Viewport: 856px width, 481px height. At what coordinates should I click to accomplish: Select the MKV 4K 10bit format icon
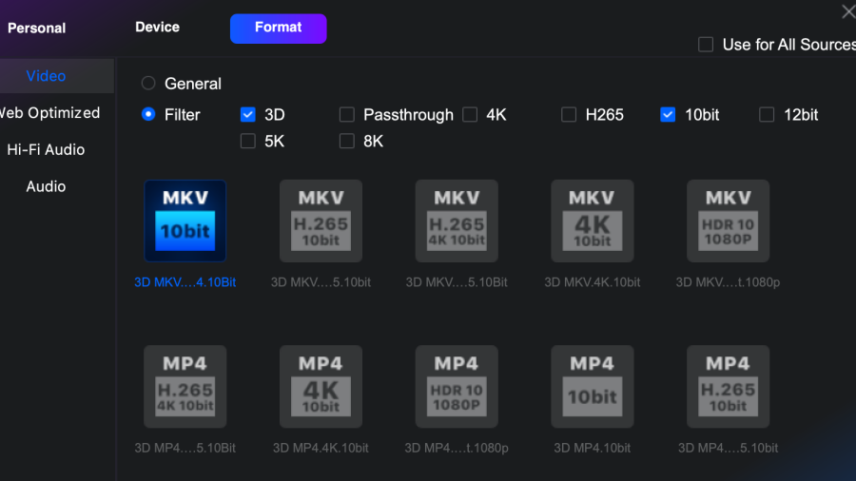click(592, 221)
